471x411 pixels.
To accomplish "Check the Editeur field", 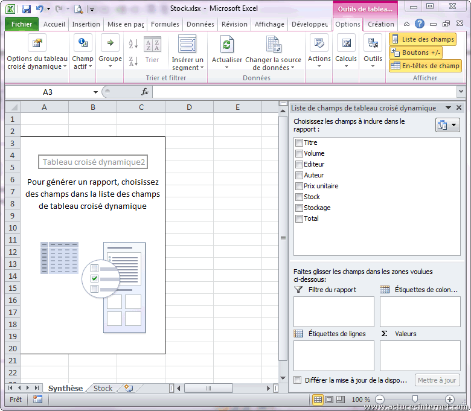I will [x=299, y=164].
